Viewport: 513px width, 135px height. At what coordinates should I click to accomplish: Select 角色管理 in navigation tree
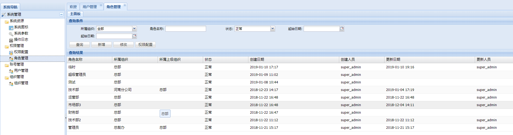(x=21, y=58)
